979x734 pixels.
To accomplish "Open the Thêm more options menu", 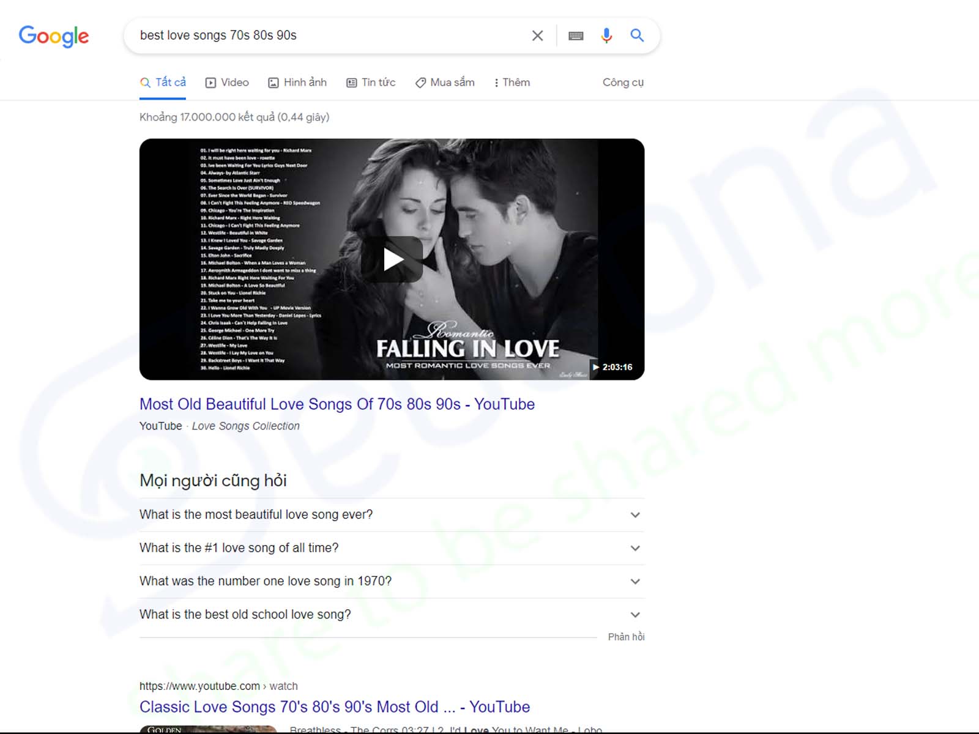I will tap(512, 83).
